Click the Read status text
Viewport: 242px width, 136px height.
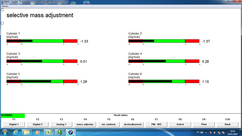121,115
